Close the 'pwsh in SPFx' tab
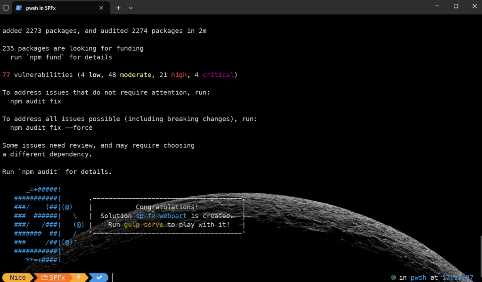Image resolution: width=482 pixels, height=282 pixels. click(x=102, y=8)
